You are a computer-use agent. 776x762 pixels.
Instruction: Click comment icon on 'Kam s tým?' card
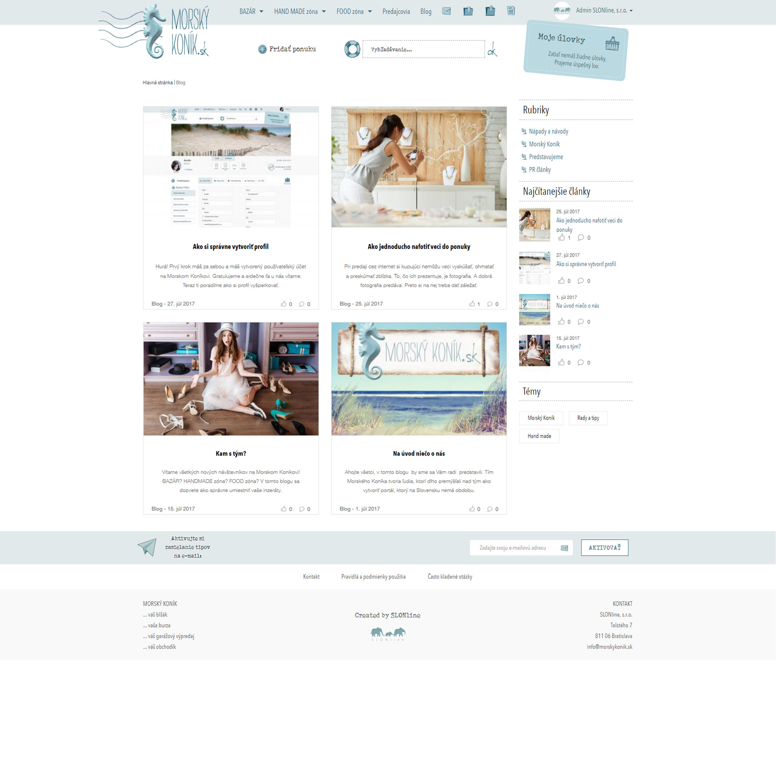302,509
